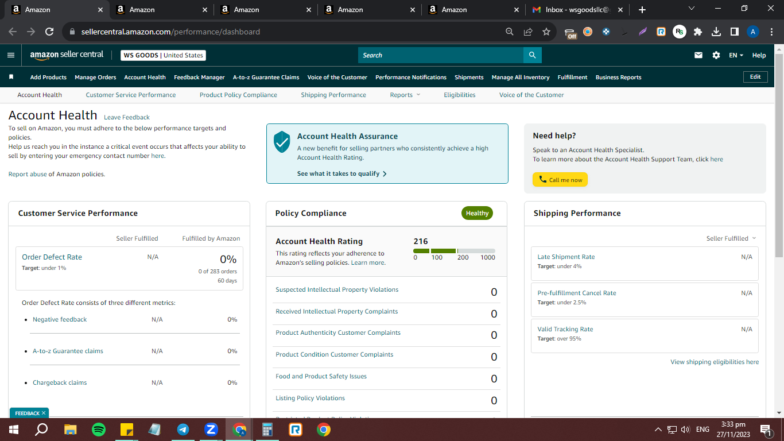Expand the Reports submenu dropdown
The image size is (784, 441).
click(x=405, y=95)
